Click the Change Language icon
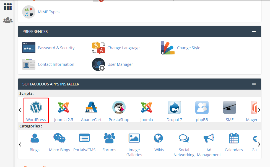Viewport: 270px width, 167px height. [x=98, y=48]
